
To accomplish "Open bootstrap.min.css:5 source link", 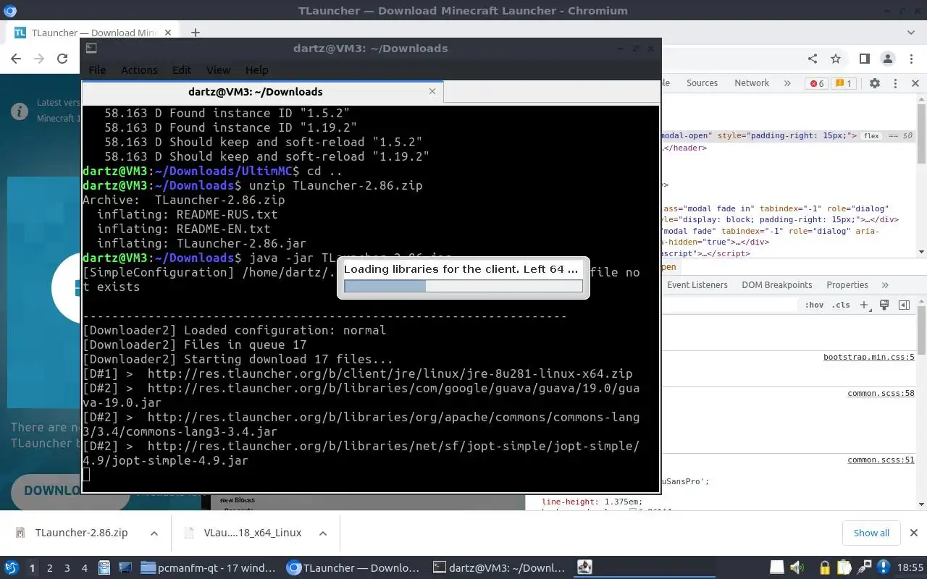I will pos(868,358).
